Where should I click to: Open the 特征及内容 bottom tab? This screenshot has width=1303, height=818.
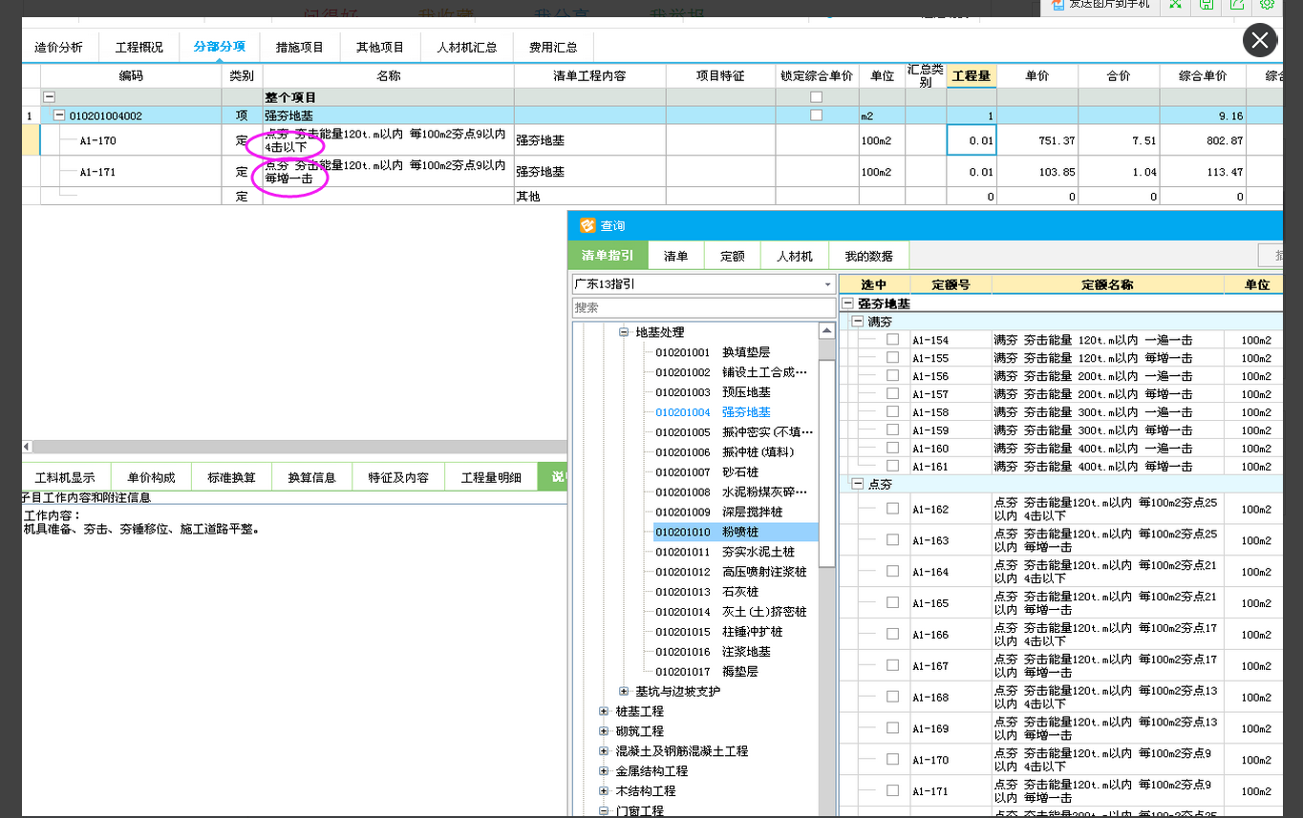pyautogui.click(x=399, y=477)
